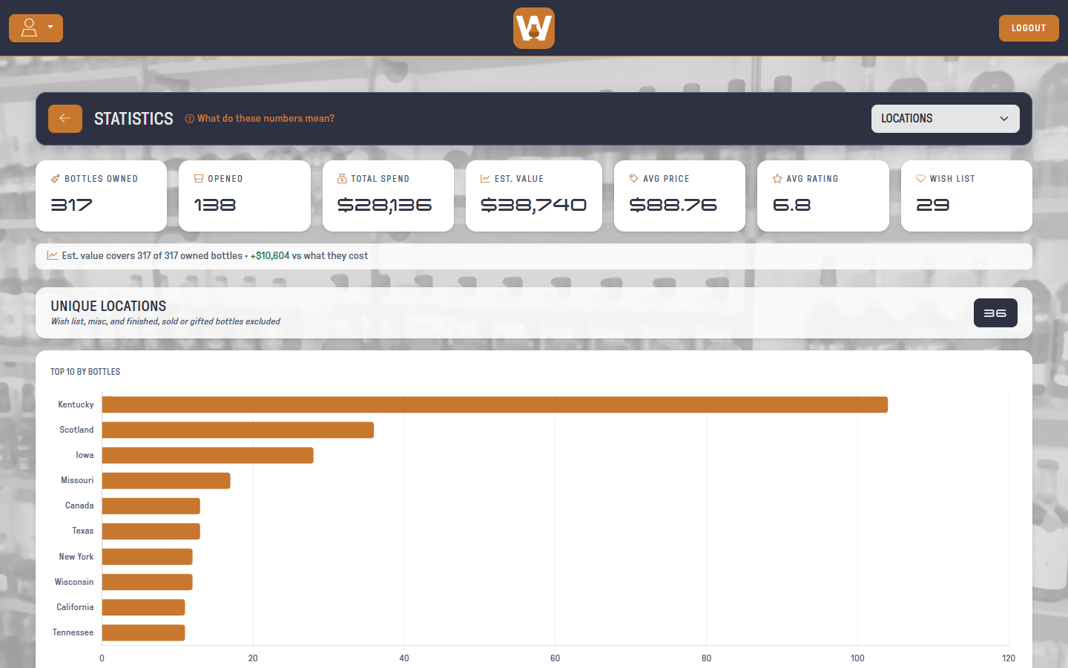Click the 36 unique locations badge
Viewport: 1068px width, 668px height.
pos(995,313)
